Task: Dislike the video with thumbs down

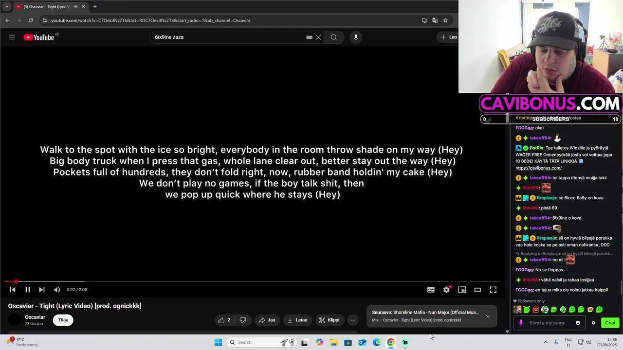Action: coord(243,320)
